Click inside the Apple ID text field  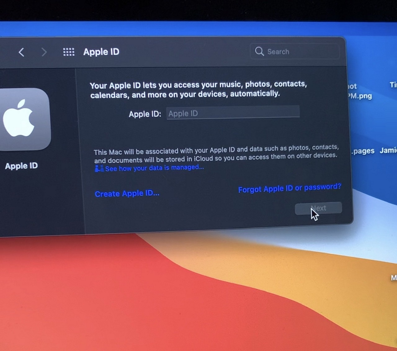tap(233, 113)
